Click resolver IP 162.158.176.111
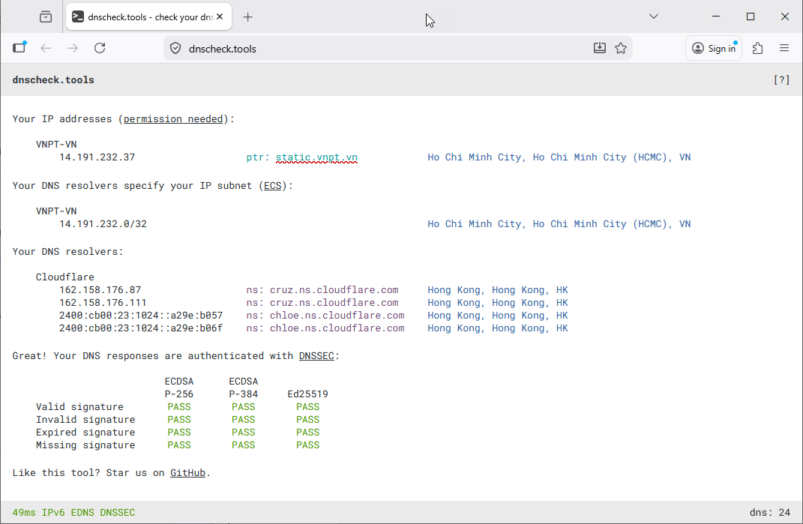The height and width of the screenshot is (524, 803). tap(103, 303)
